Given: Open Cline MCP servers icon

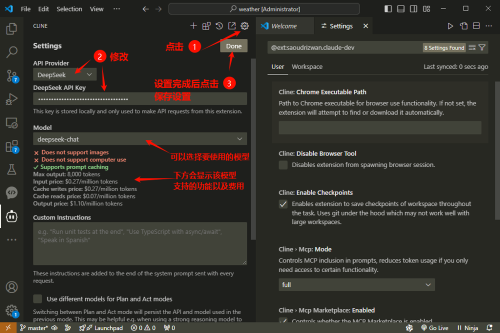Looking at the screenshot, I should coord(206,26).
